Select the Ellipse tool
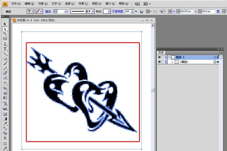Viewport: 227px width, 151px height. (5, 59)
